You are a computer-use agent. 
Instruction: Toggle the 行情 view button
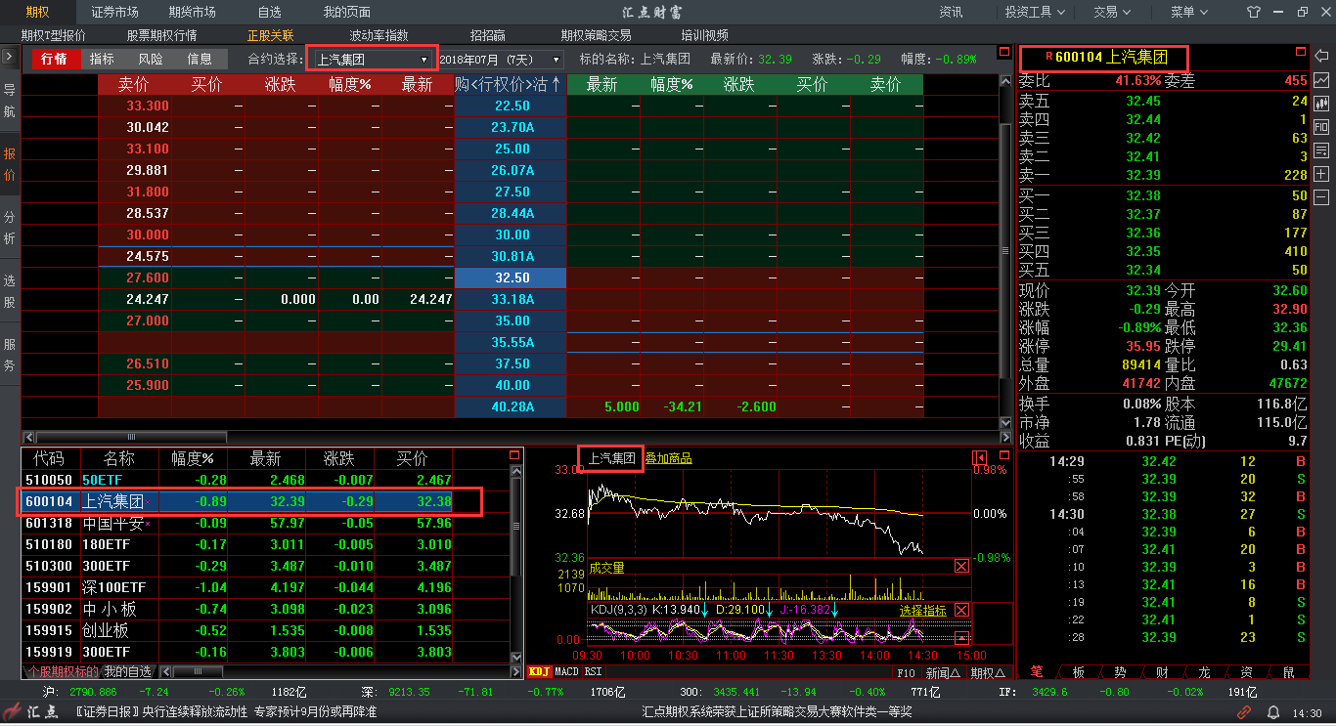tap(55, 59)
